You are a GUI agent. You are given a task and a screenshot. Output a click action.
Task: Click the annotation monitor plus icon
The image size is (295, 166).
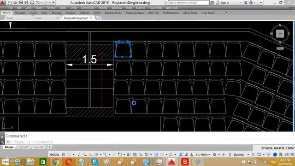click(224, 155)
